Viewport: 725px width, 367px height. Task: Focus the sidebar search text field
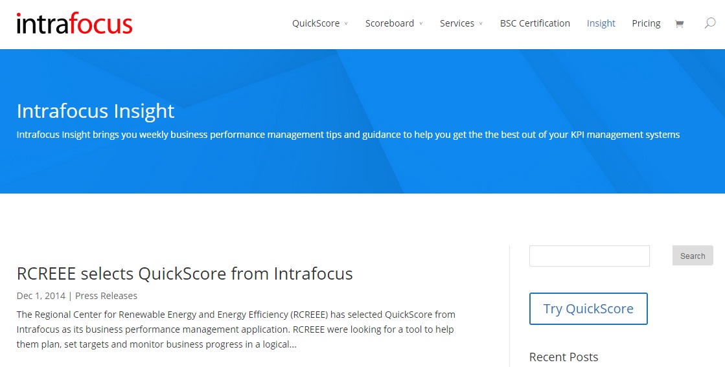click(590, 256)
